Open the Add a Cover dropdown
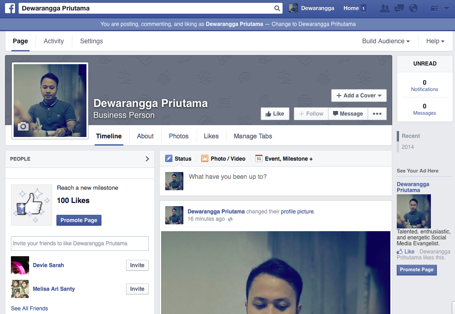 (x=359, y=96)
